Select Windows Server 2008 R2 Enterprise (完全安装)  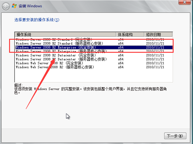point(94,47)
